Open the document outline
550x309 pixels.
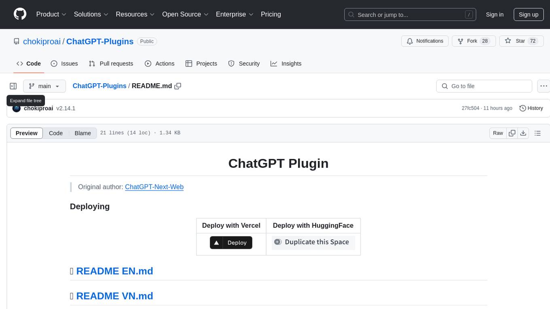click(538, 133)
